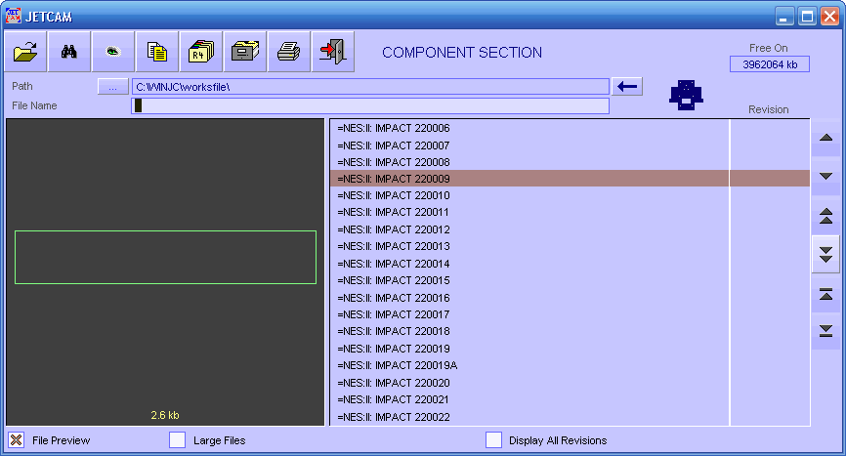Viewport: 846px width, 456px height.
Task: Jump to bottom of list arrow
Action: click(826, 331)
